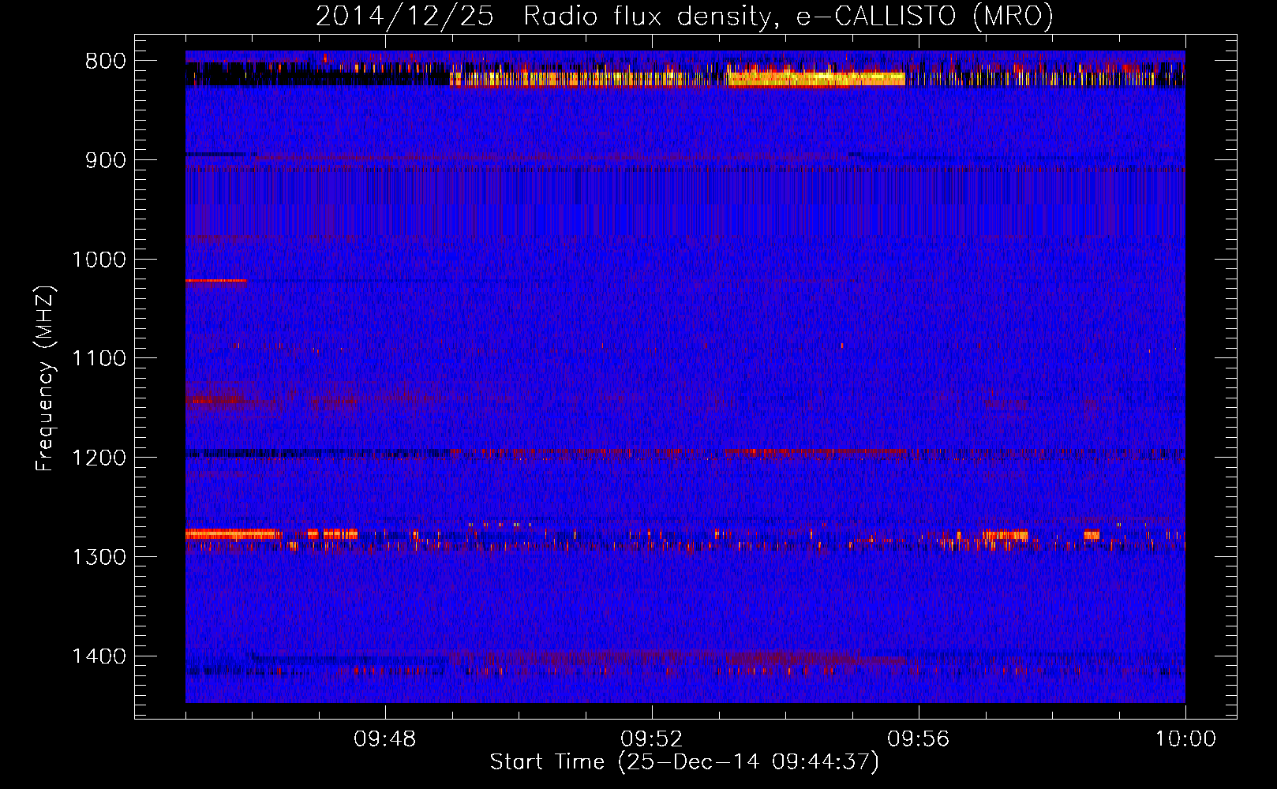Click the 10:00 time tick label
Screen dimensions: 1277x789
click(1185, 739)
